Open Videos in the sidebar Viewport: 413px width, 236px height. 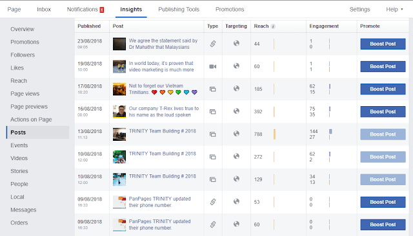[x=19, y=158]
